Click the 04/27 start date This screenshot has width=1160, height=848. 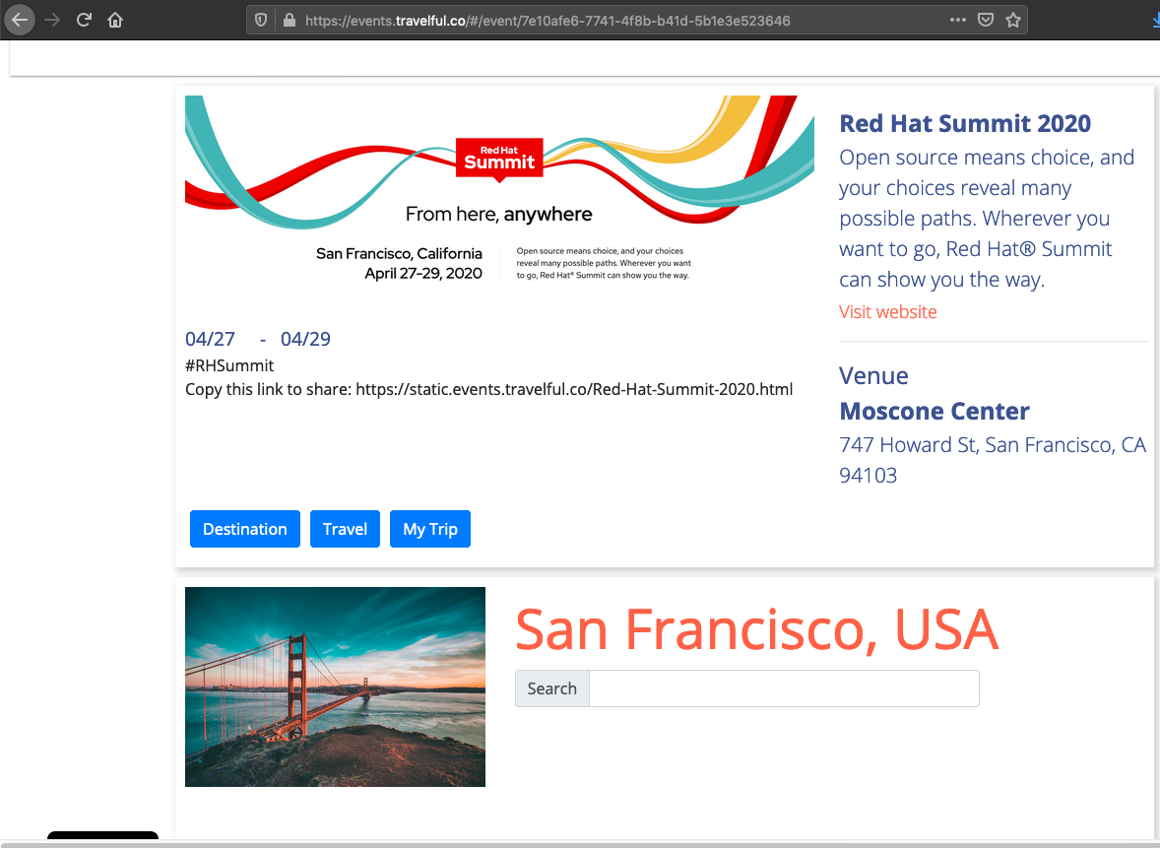(210, 339)
